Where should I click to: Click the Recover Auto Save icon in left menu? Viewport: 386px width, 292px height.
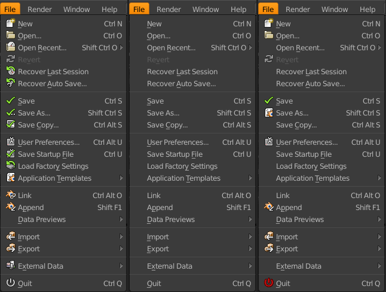point(11,83)
